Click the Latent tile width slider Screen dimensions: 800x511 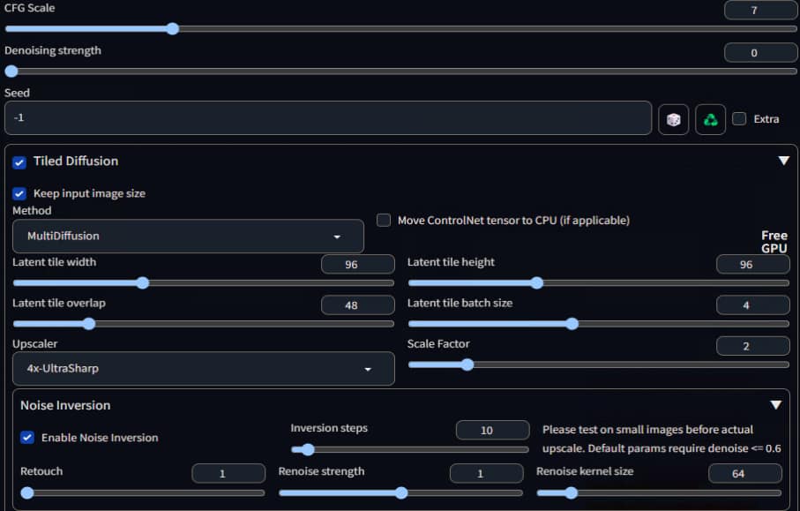click(x=203, y=283)
